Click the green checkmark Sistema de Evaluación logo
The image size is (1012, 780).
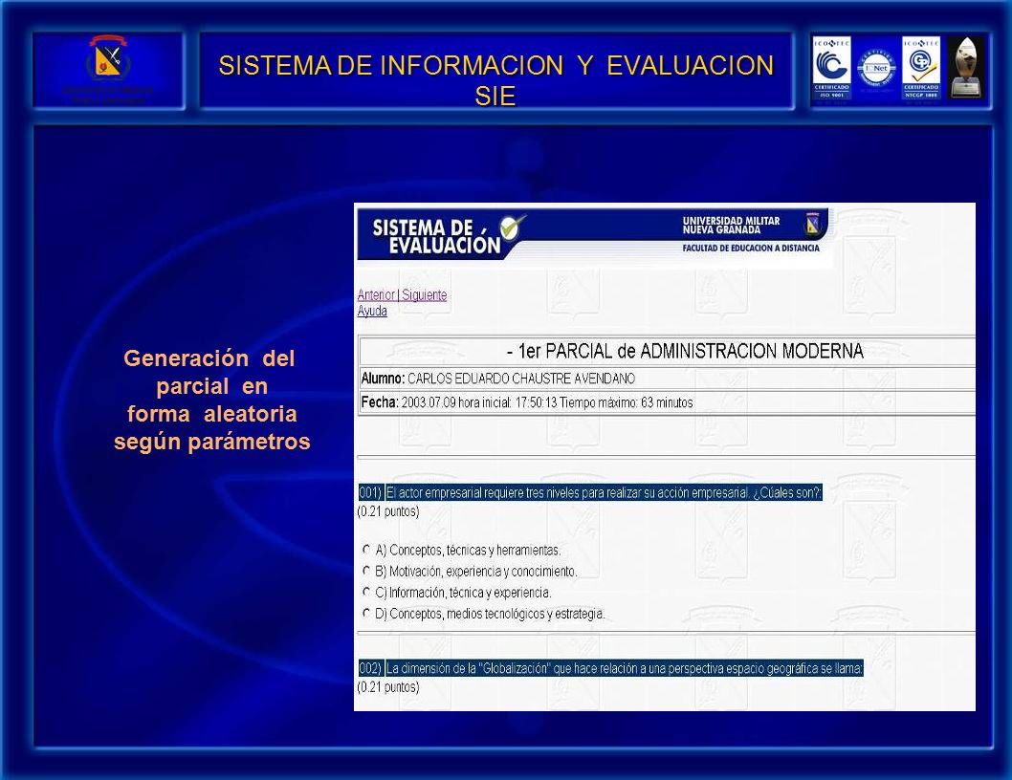(x=513, y=227)
